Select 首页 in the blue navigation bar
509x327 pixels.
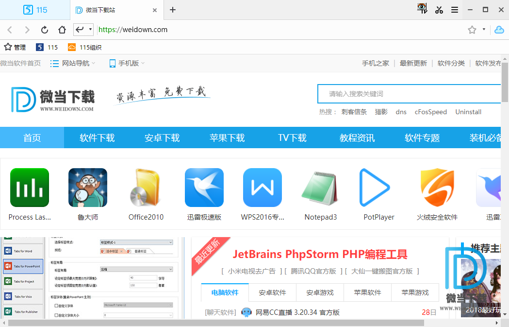(x=32, y=138)
